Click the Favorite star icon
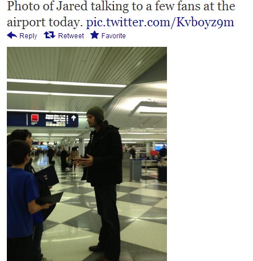This screenshot has height=261, width=253. [95, 35]
